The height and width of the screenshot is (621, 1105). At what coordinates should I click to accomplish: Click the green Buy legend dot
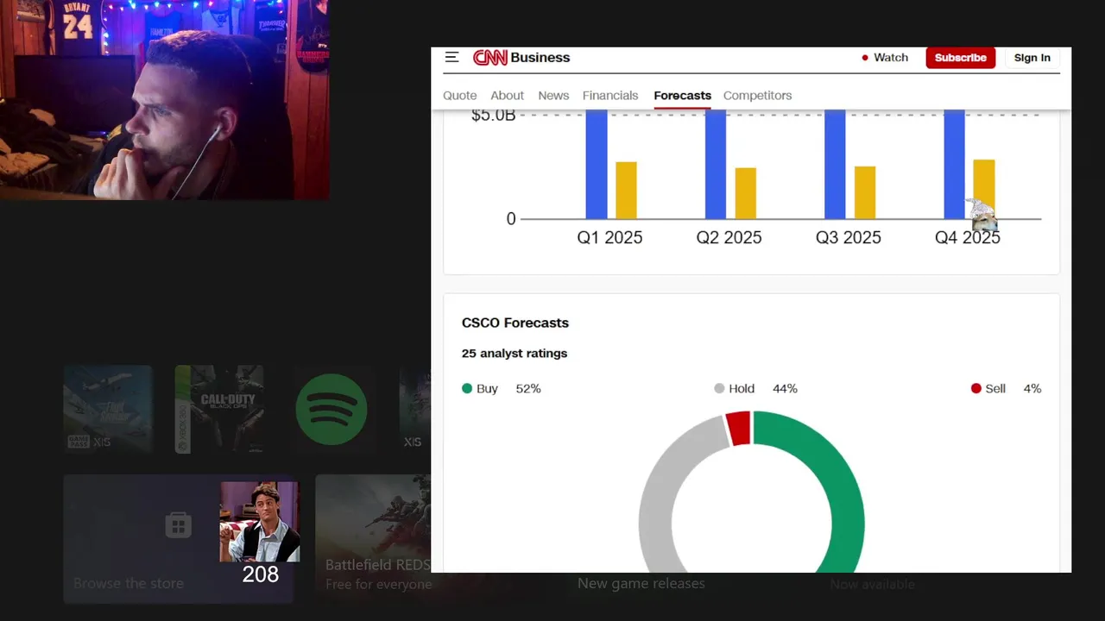tap(467, 389)
